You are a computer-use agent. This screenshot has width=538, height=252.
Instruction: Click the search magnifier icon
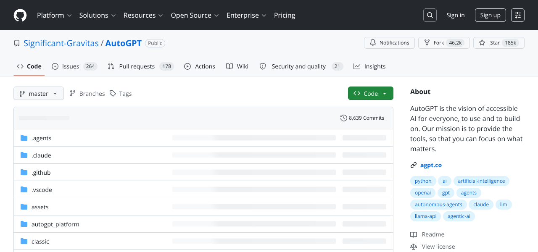click(x=430, y=15)
